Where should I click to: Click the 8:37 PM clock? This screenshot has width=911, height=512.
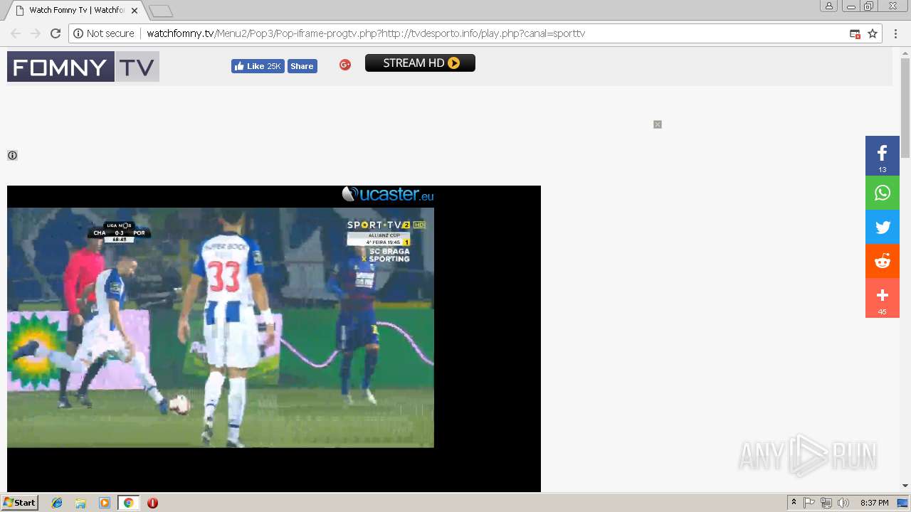tap(875, 503)
